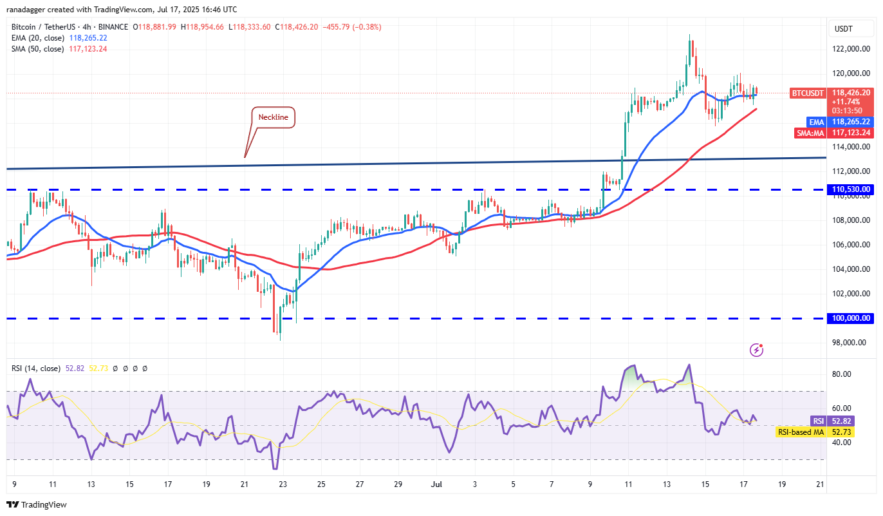Click the 80.00 level on RSI scale
The height and width of the screenshot is (516, 883).
842,374
